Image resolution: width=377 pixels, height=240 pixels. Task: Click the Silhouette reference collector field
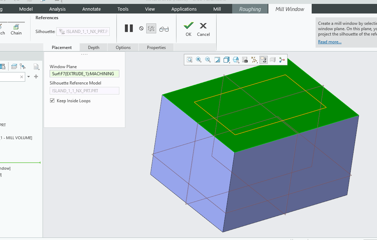[83, 32]
